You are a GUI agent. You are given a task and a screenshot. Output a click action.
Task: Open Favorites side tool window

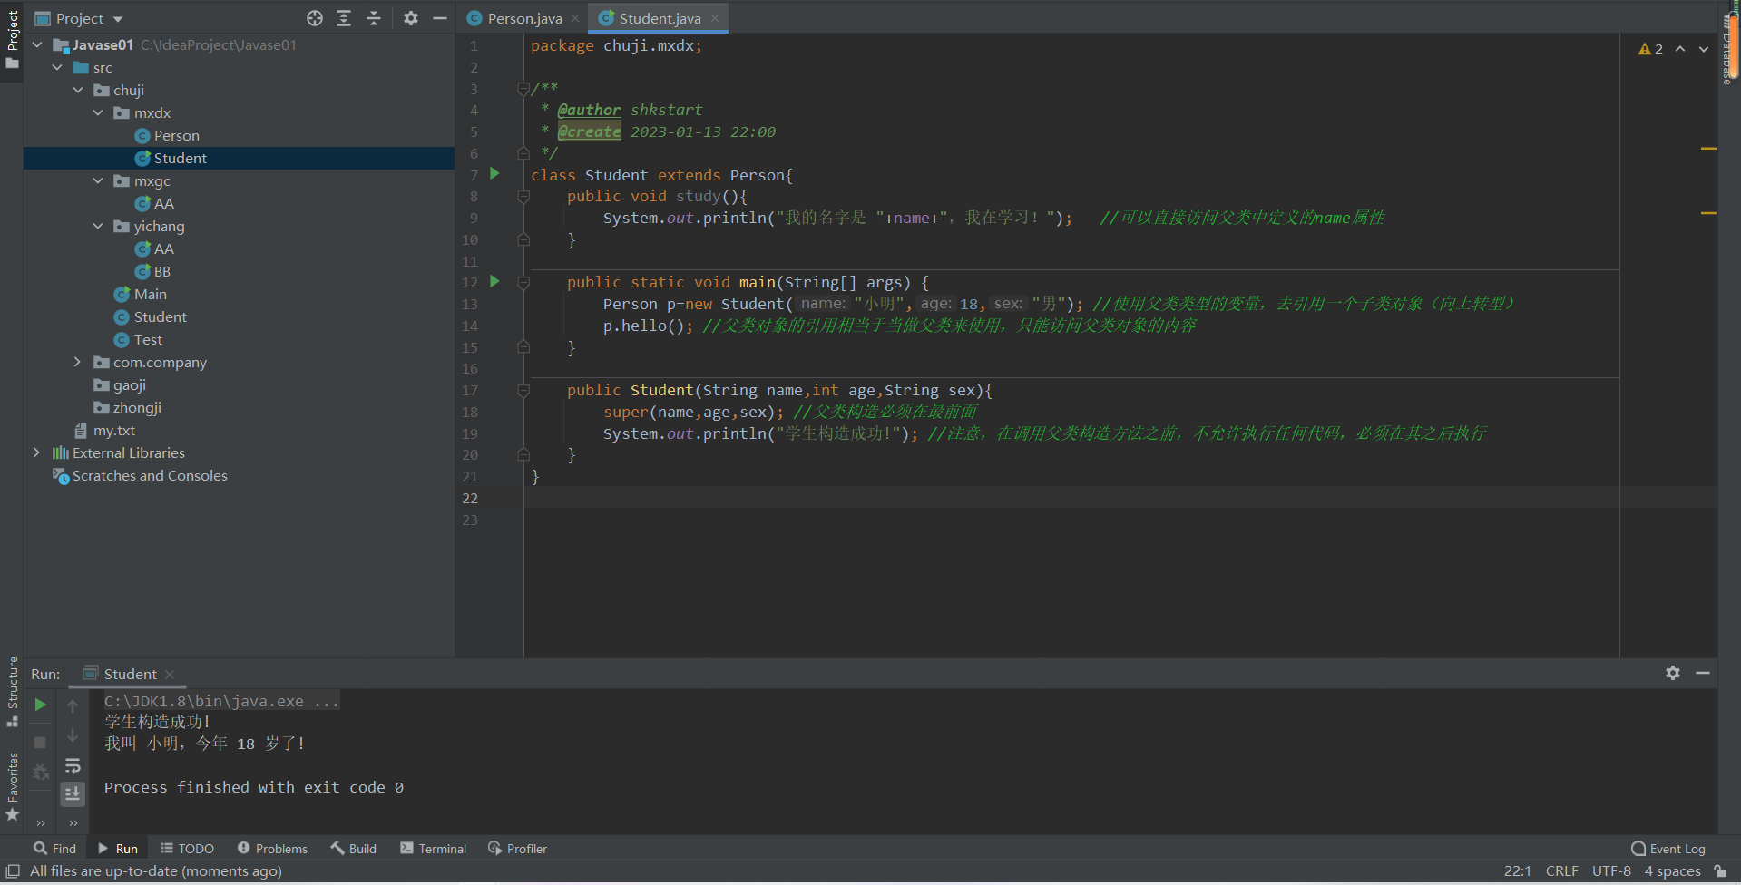(x=13, y=787)
